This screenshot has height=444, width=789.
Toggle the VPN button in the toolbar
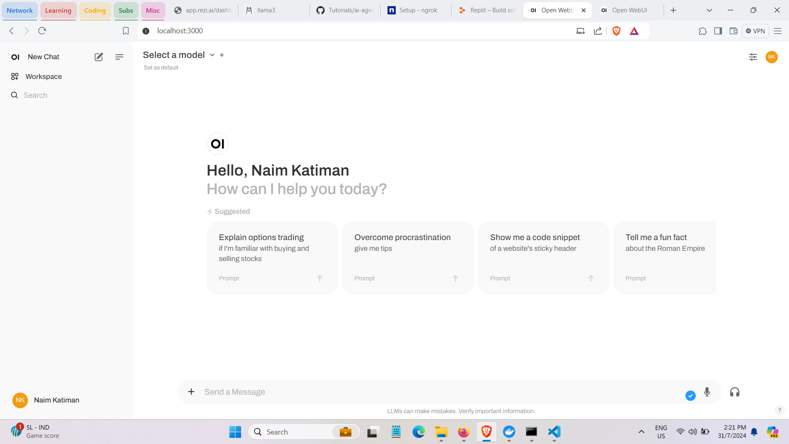click(755, 31)
